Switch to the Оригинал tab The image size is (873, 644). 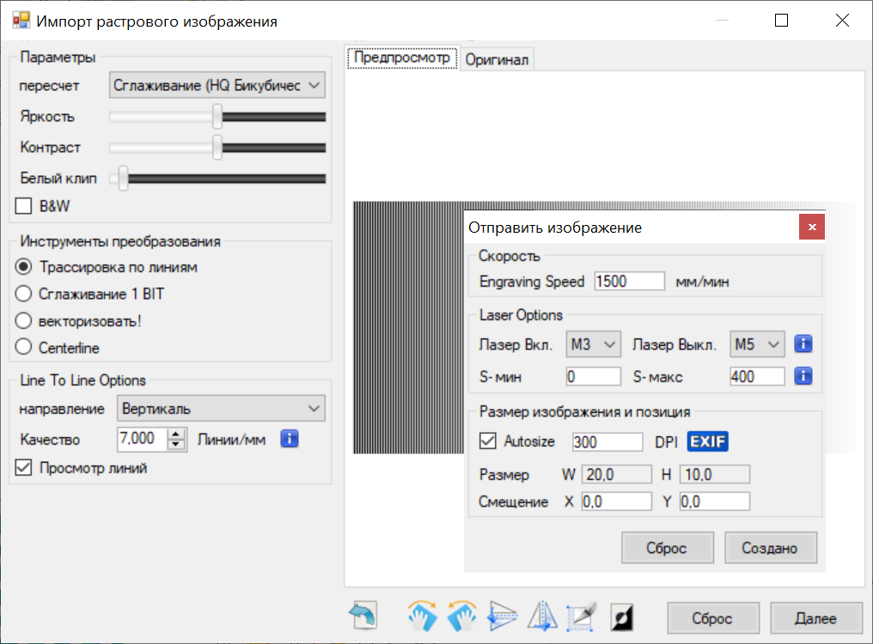498,59
